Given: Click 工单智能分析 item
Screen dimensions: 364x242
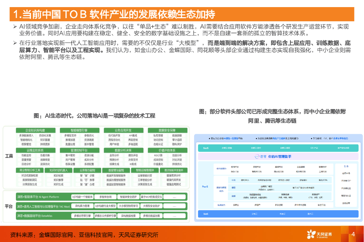Looking at the screenshot, I should tap(145, 180).
